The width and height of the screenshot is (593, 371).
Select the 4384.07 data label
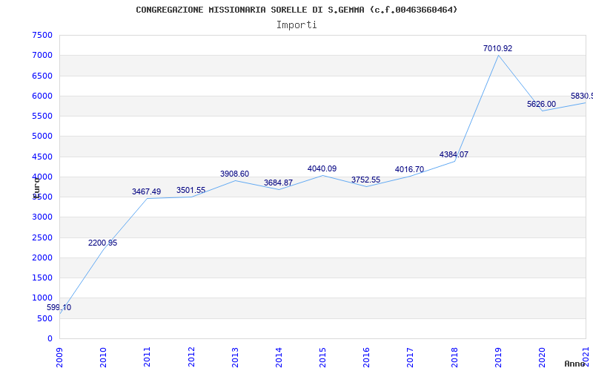point(454,155)
